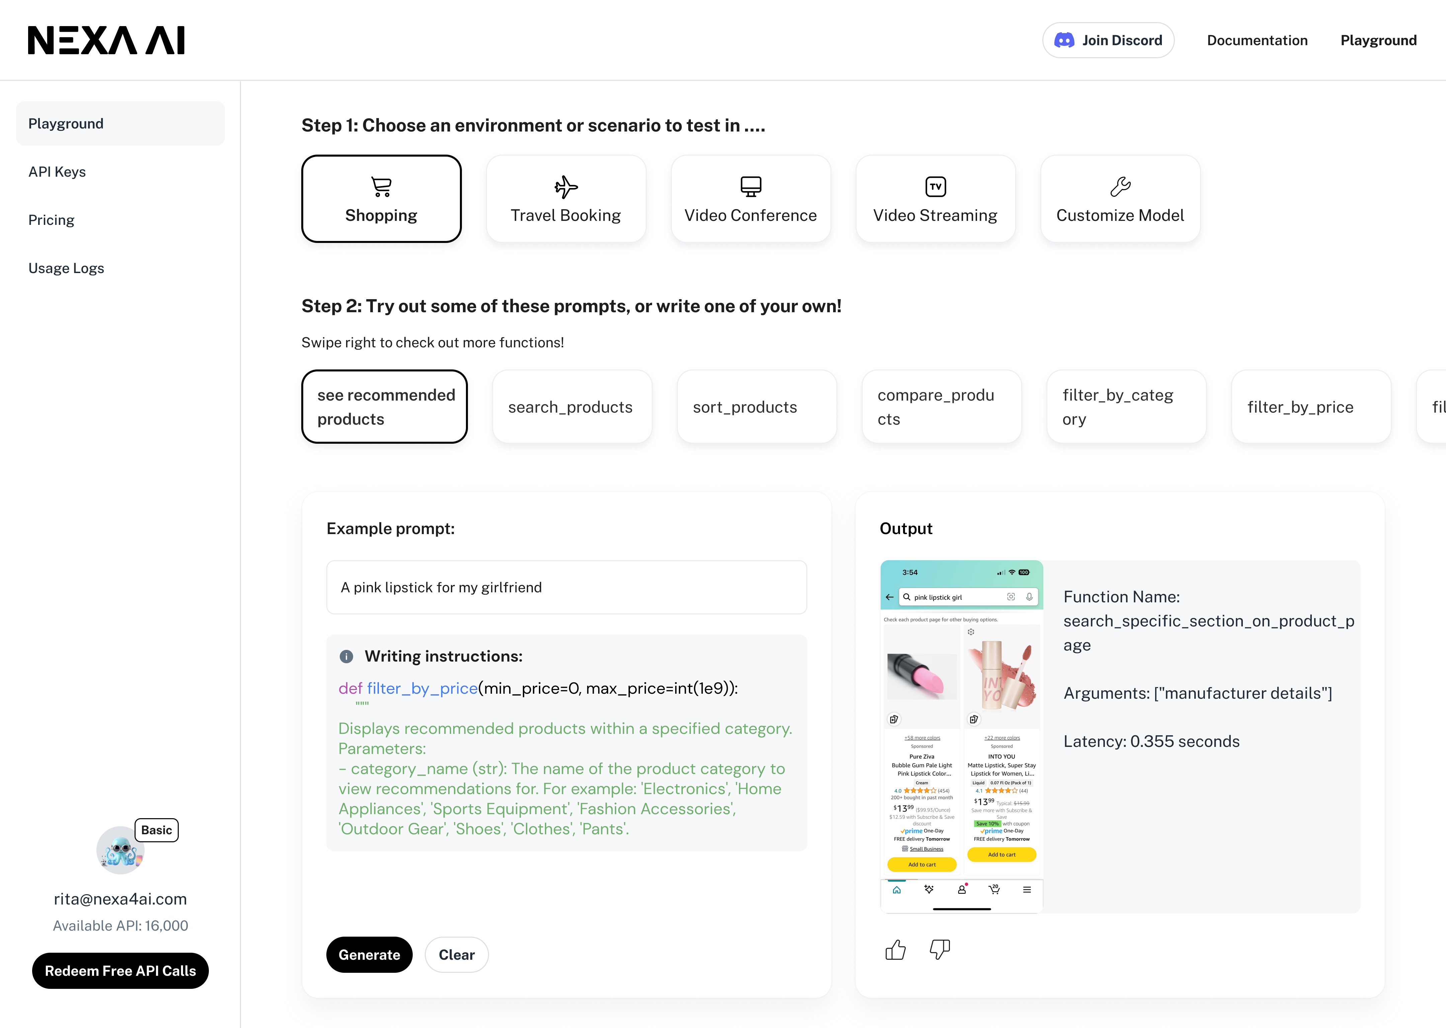The width and height of the screenshot is (1446, 1028).
Task: Open the Documentation link in header
Action: [1257, 40]
